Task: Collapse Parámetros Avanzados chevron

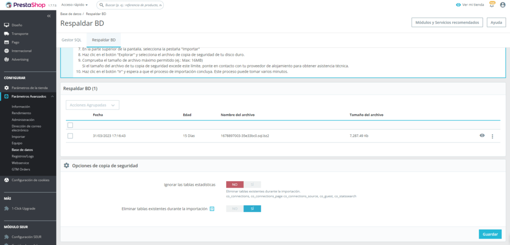Action: pos(52,96)
